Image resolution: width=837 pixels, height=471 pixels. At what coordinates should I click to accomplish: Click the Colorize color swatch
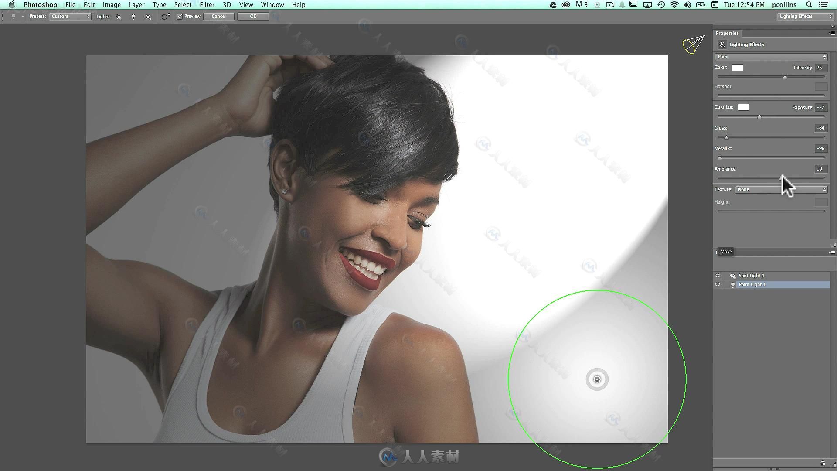(743, 107)
